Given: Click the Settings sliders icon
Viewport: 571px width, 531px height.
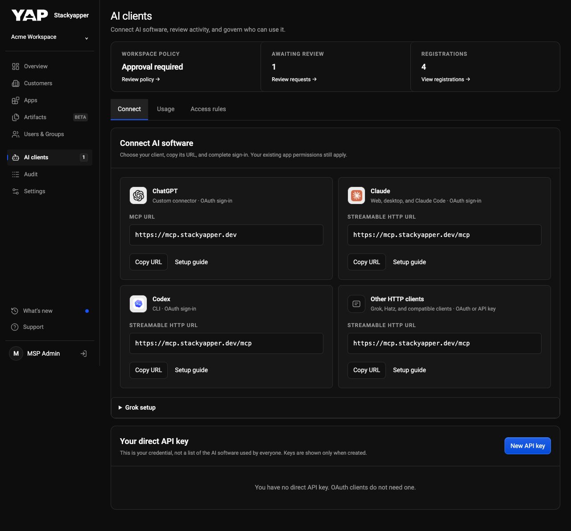Looking at the screenshot, I should (x=16, y=191).
